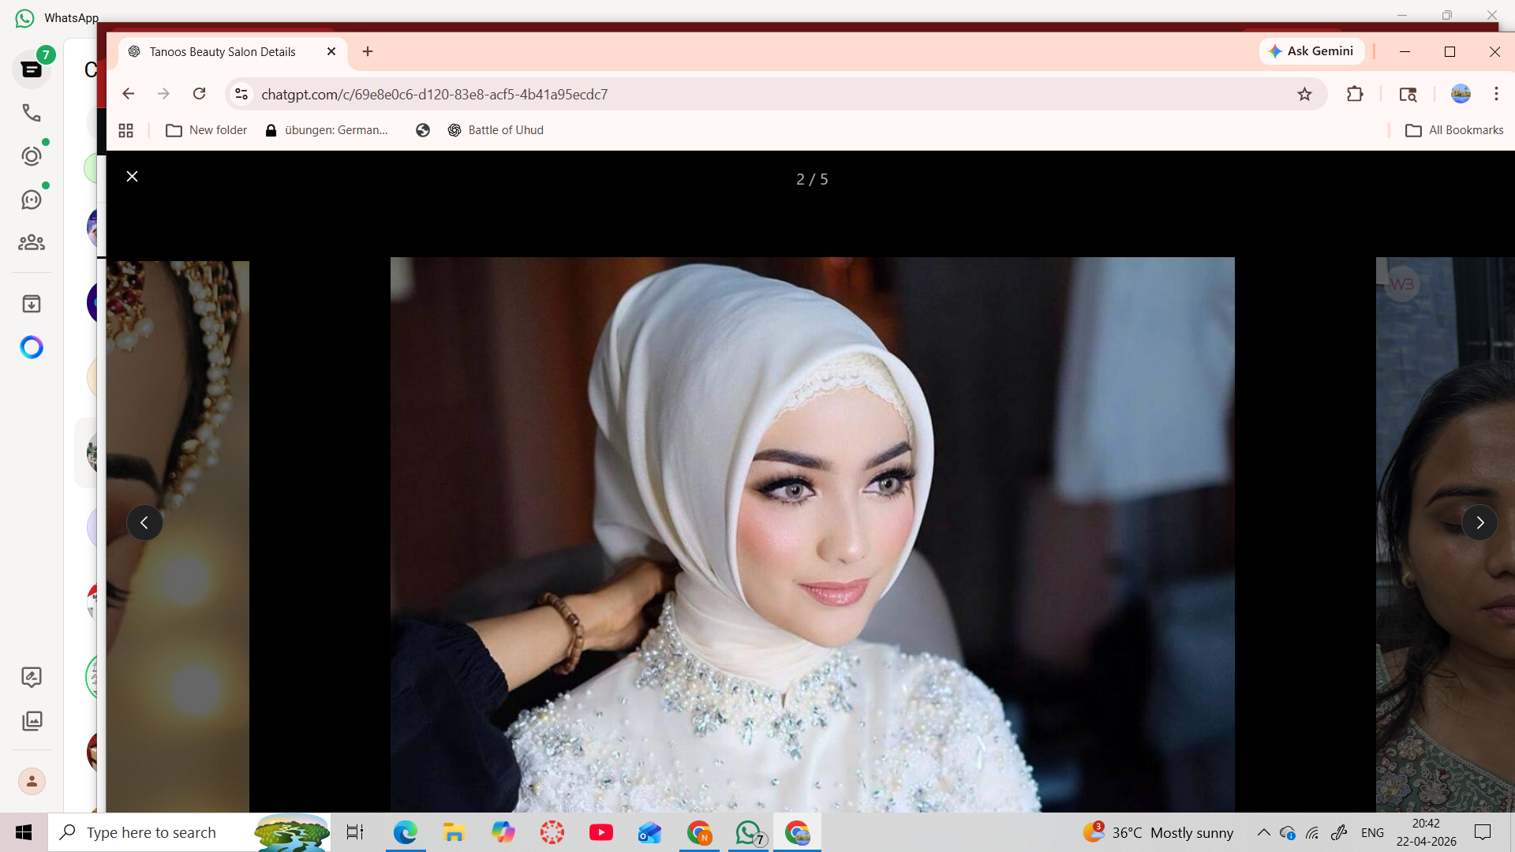
Task: Open the WhatsApp sidebar stacked-photos icon
Action: coord(32,720)
